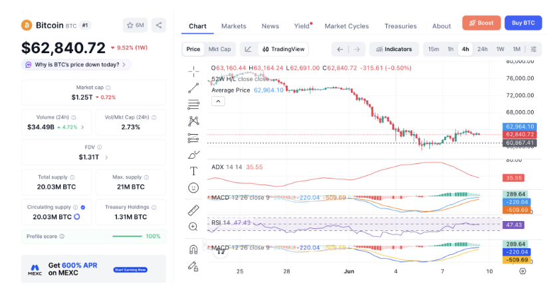Open the emoji icons tool
The height and width of the screenshot is (296, 549).
193,188
